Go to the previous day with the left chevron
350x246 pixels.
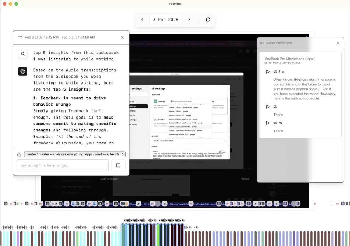click(143, 20)
